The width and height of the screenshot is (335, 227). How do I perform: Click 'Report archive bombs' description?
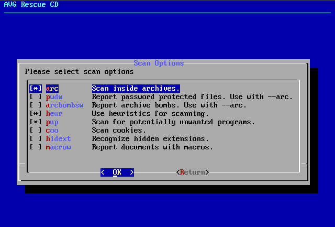coord(169,105)
